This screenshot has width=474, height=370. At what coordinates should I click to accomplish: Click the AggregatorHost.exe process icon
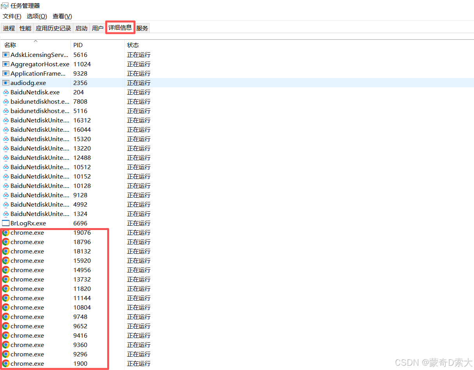pos(6,64)
